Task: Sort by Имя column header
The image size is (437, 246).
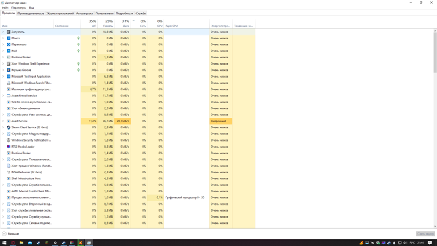Action: (x=27, y=24)
